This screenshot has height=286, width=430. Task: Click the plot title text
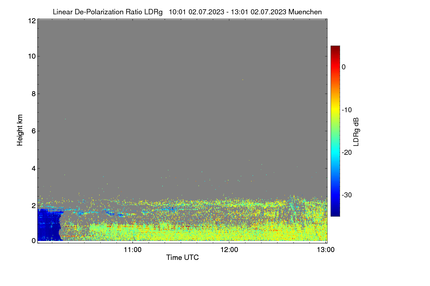pos(187,12)
